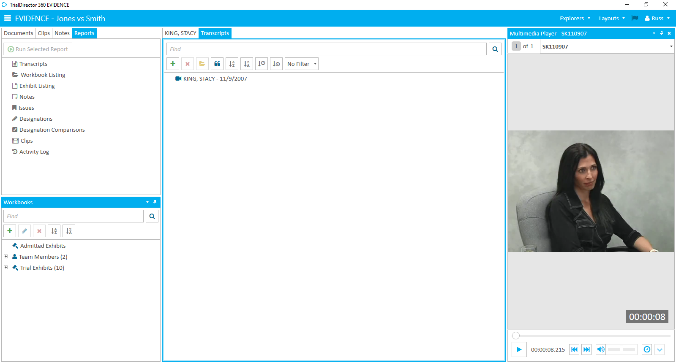This screenshot has height=363, width=676.
Task: Switch to the Clips tab
Action: [x=44, y=33]
